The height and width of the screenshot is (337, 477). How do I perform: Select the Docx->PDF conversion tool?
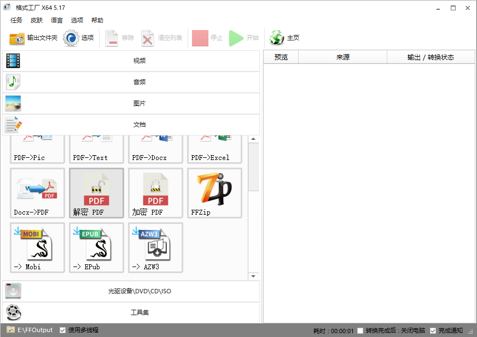pyautogui.click(x=37, y=193)
